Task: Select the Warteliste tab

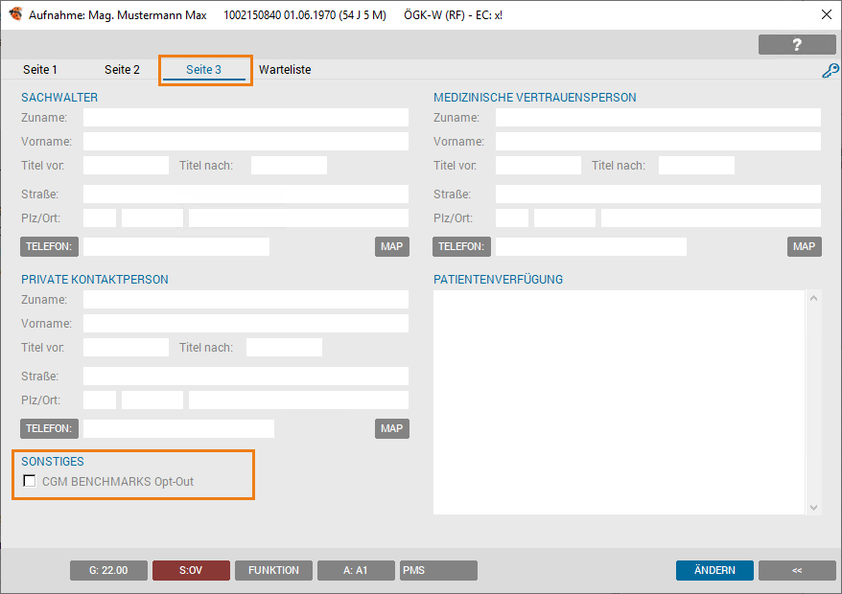Action: coord(285,70)
